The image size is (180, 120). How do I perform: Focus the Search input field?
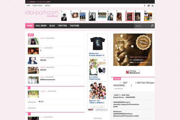pyautogui.click(x=142, y=26)
